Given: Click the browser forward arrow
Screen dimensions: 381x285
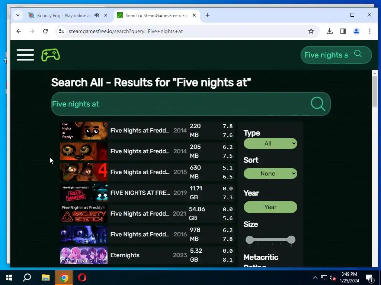Looking at the screenshot, I should 32,31.
